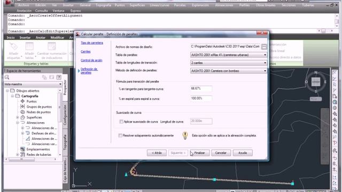Select the Nubes de puntos tree icon
This screenshot has width=342, height=192.
click(22, 112)
